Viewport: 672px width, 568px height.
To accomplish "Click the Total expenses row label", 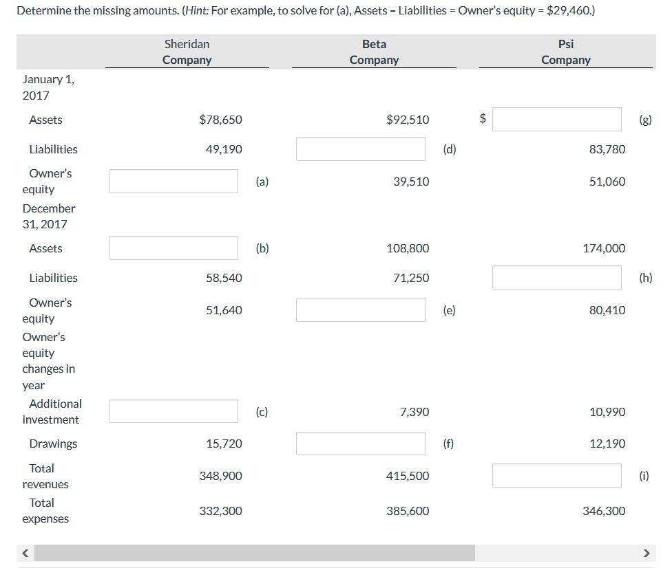I will (x=45, y=510).
